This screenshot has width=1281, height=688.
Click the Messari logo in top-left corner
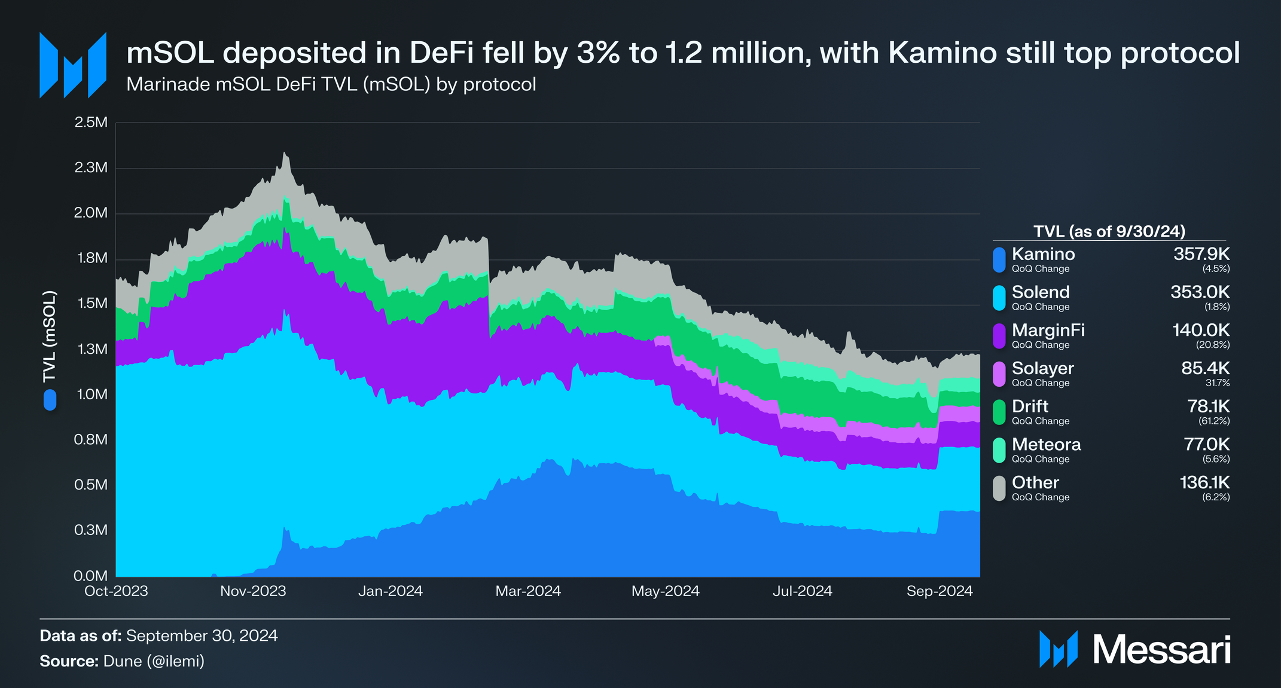(72, 65)
